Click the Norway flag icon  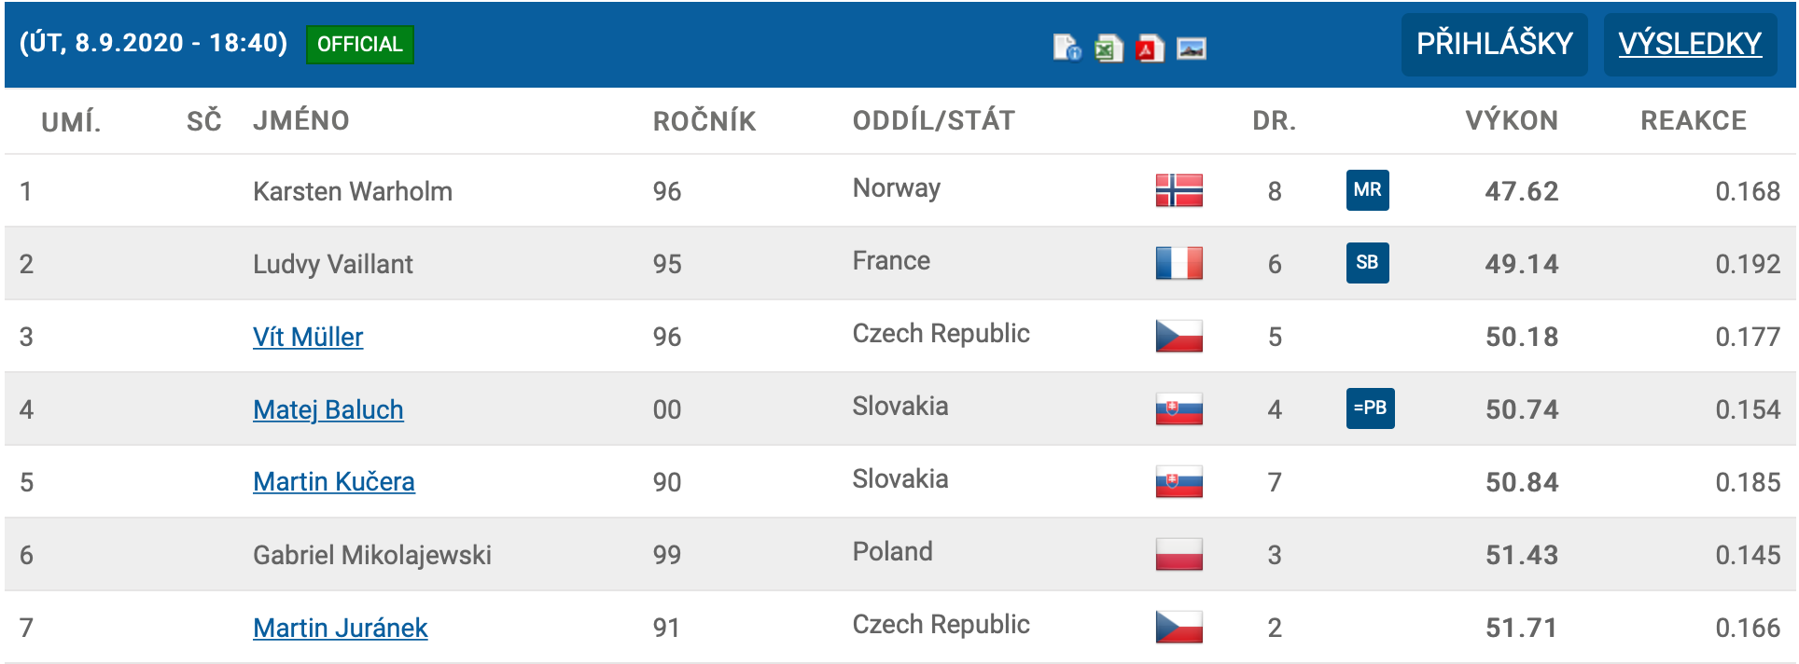pyautogui.click(x=1179, y=190)
